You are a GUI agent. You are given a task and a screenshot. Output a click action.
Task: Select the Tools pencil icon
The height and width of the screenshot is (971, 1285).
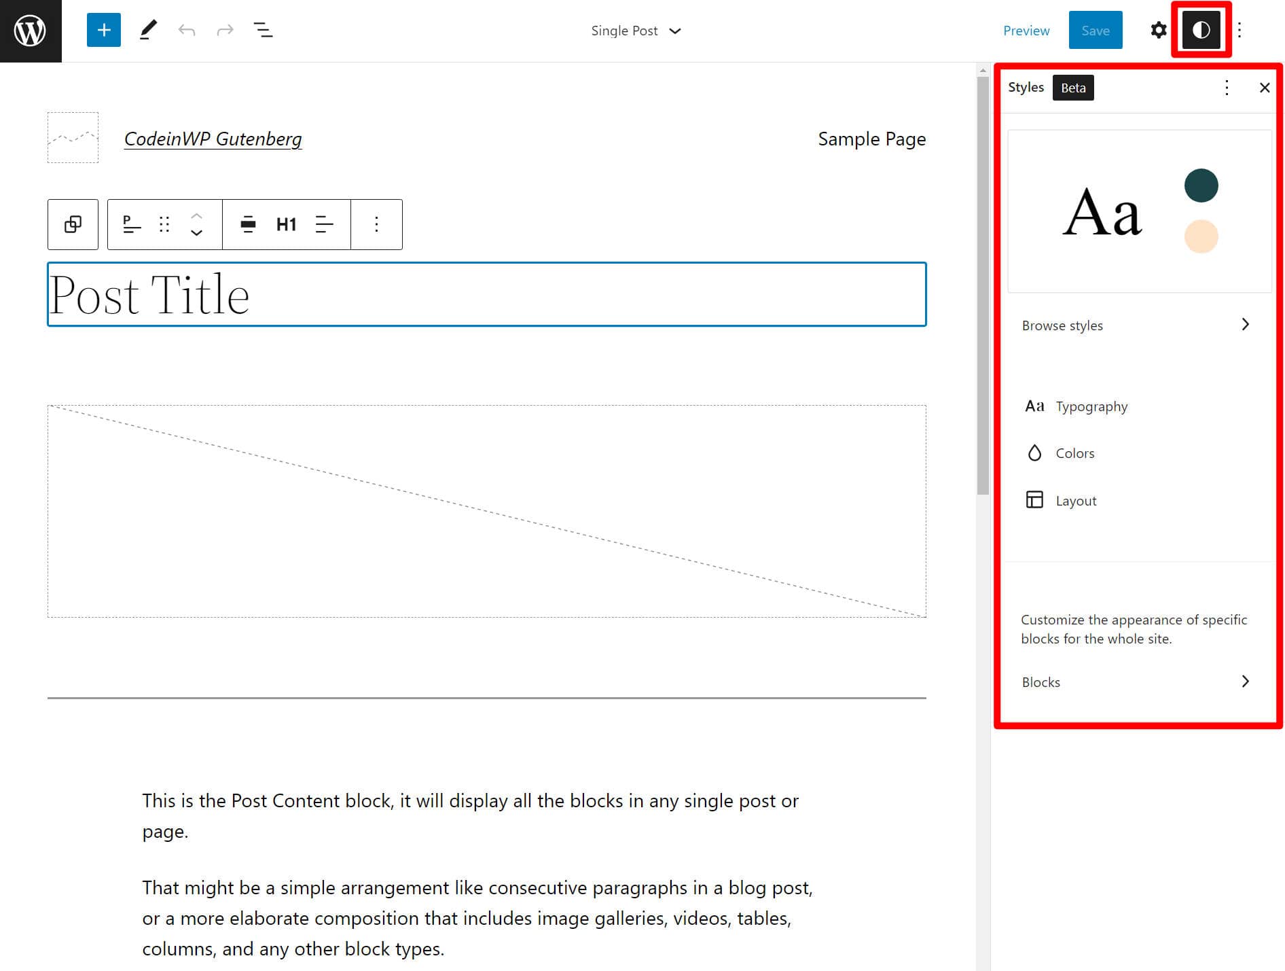click(x=149, y=30)
